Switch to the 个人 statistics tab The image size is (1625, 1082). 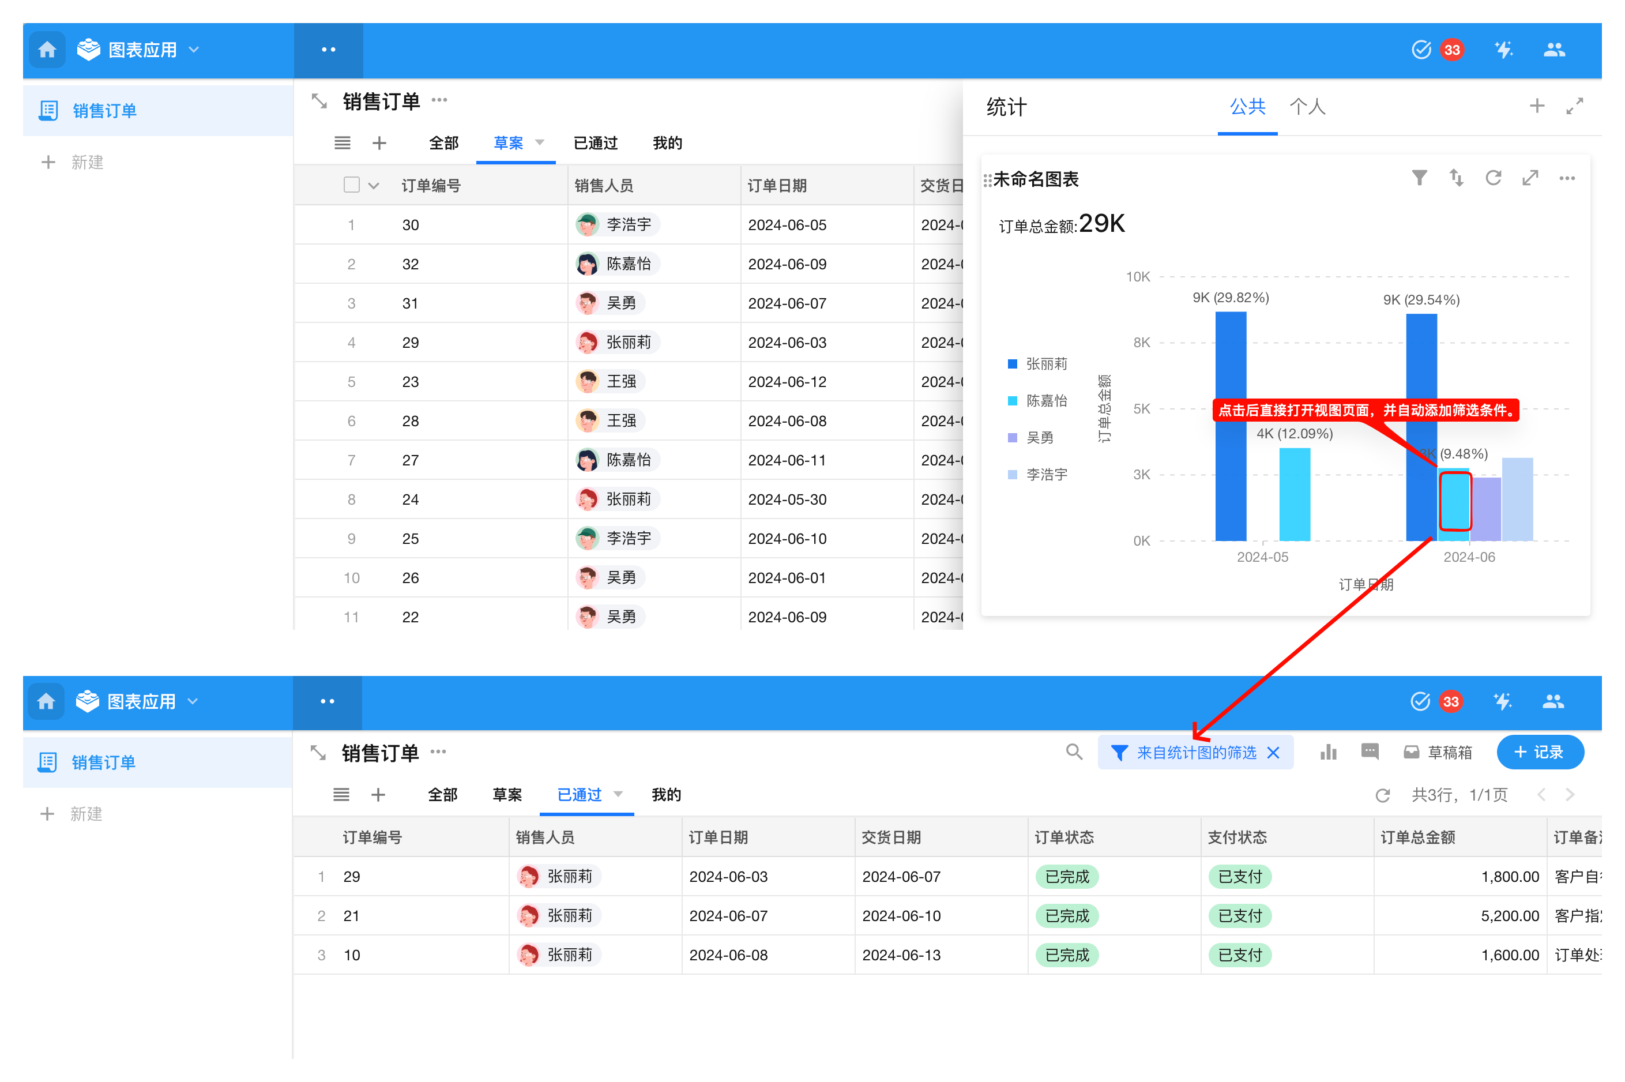(x=1307, y=107)
